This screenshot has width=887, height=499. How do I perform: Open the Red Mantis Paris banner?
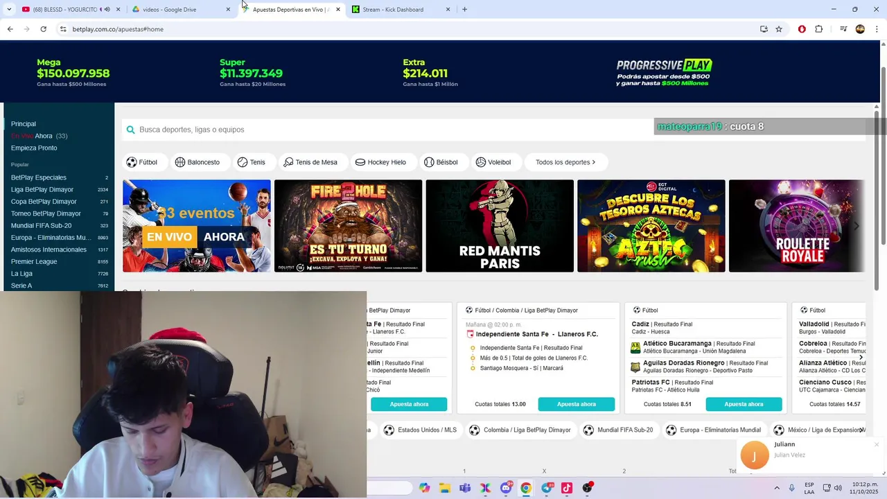coord(500,226)
